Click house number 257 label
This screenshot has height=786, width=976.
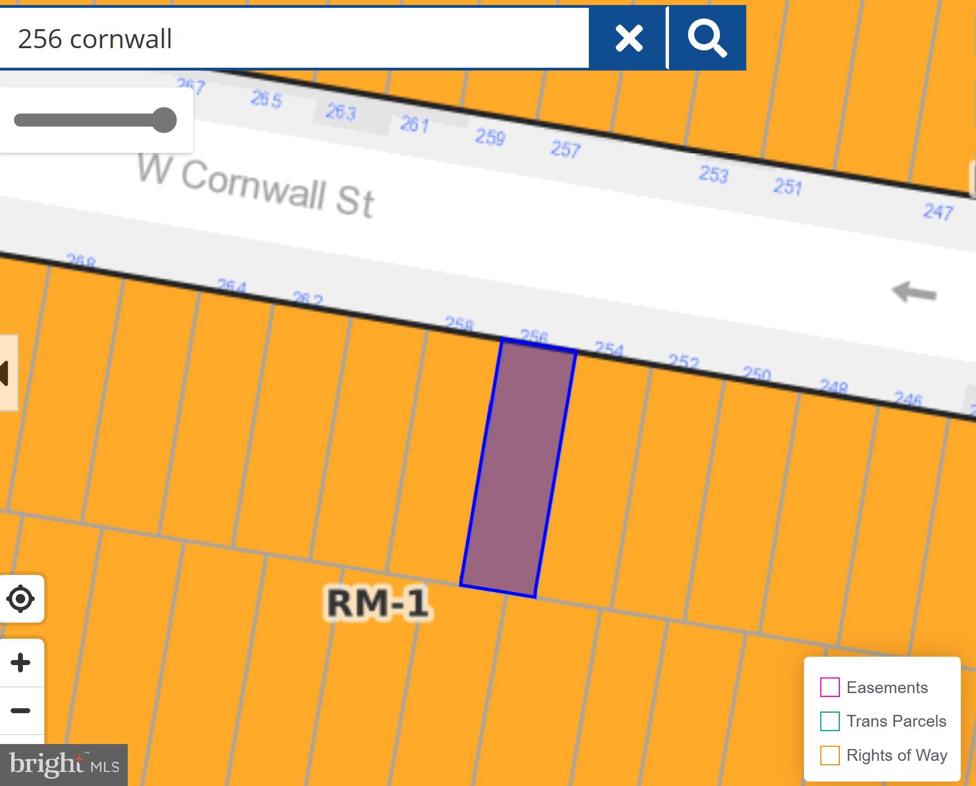pos(565,149)
